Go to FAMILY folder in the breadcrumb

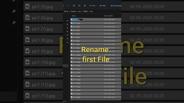pos(86,11)
